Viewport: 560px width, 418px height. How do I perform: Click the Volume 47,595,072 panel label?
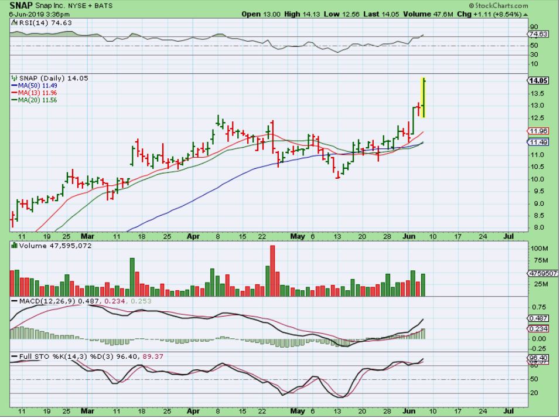(56, 246)
